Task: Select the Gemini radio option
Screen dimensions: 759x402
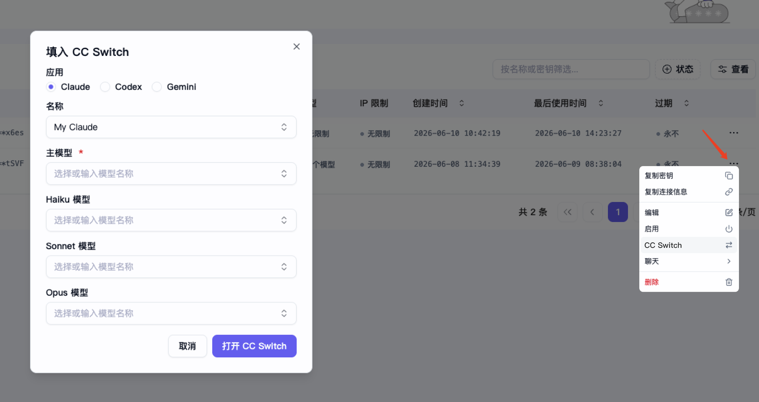Action: 157,87
